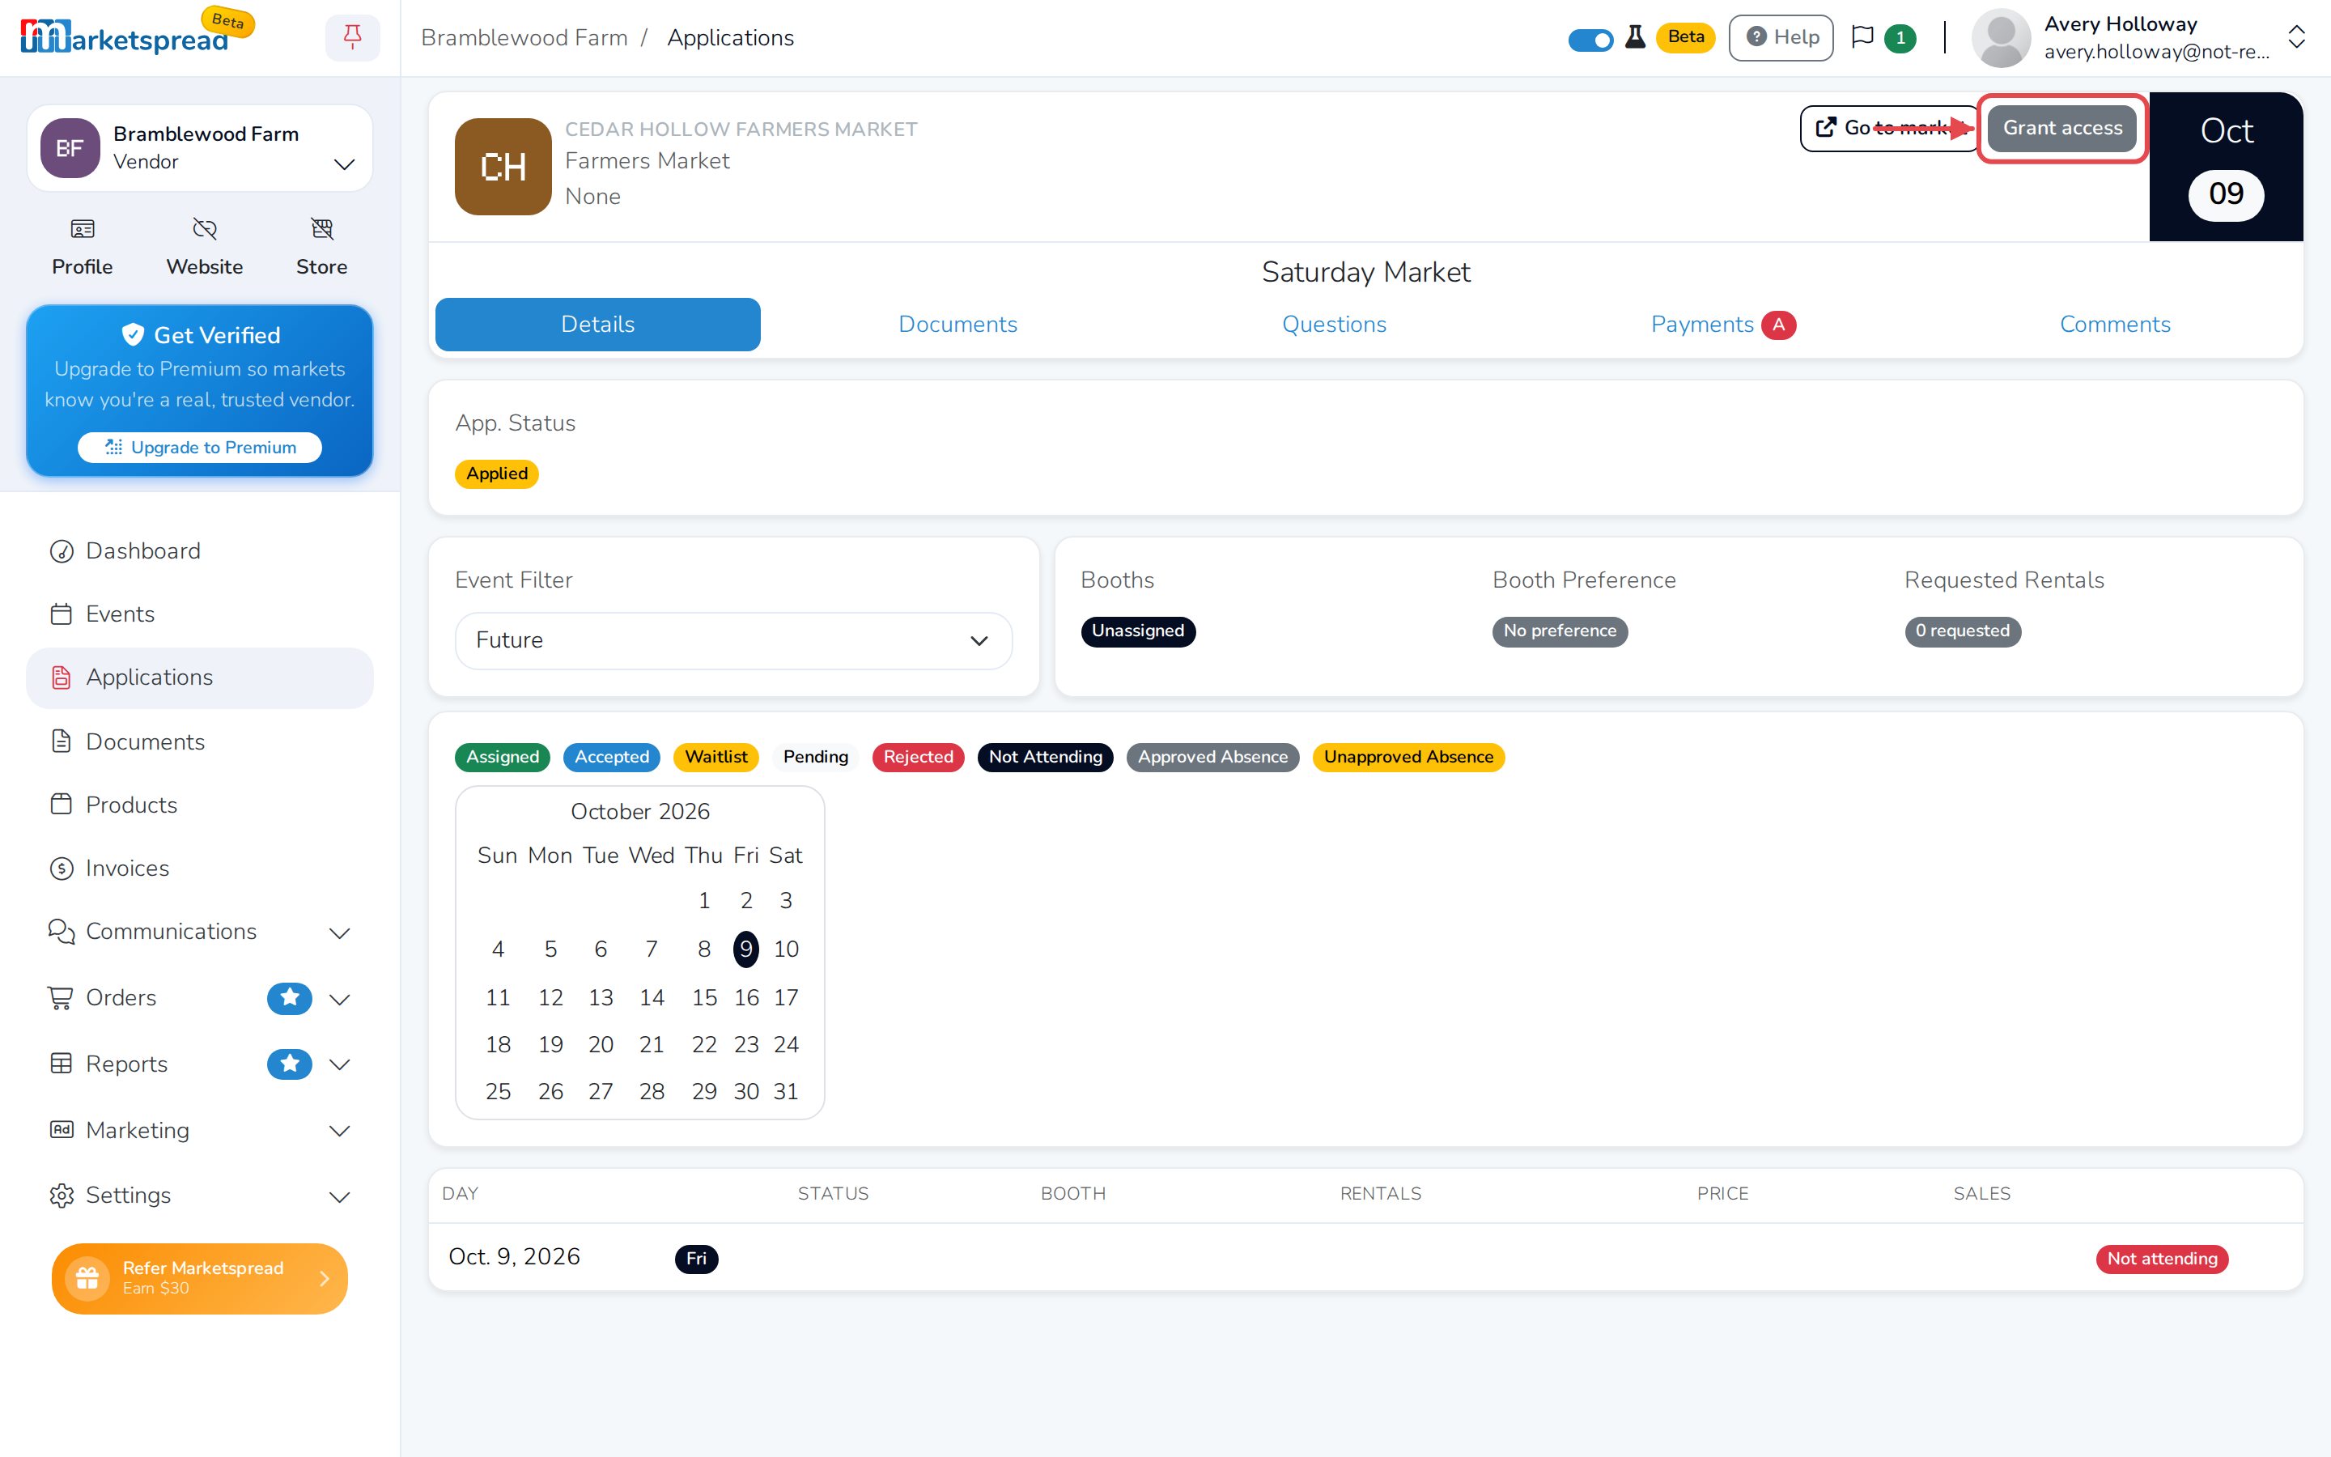2331x1457 pixels.
Task: Expand the Communications menu
Action: 199,932
